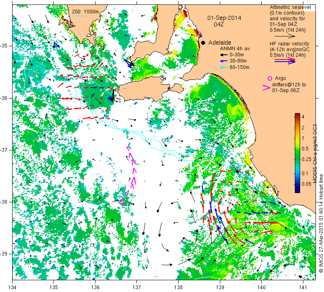
Task: Click the colorbar tick label '0.25'
Action: coord(307,159)
